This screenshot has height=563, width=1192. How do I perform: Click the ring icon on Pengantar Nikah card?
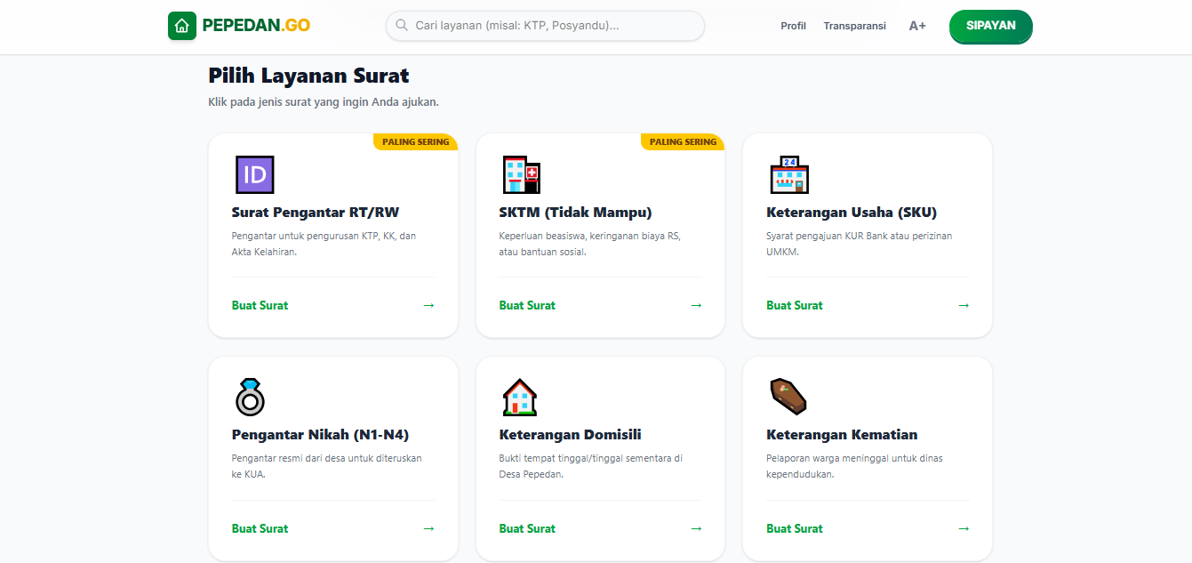(x=250, y=397)
